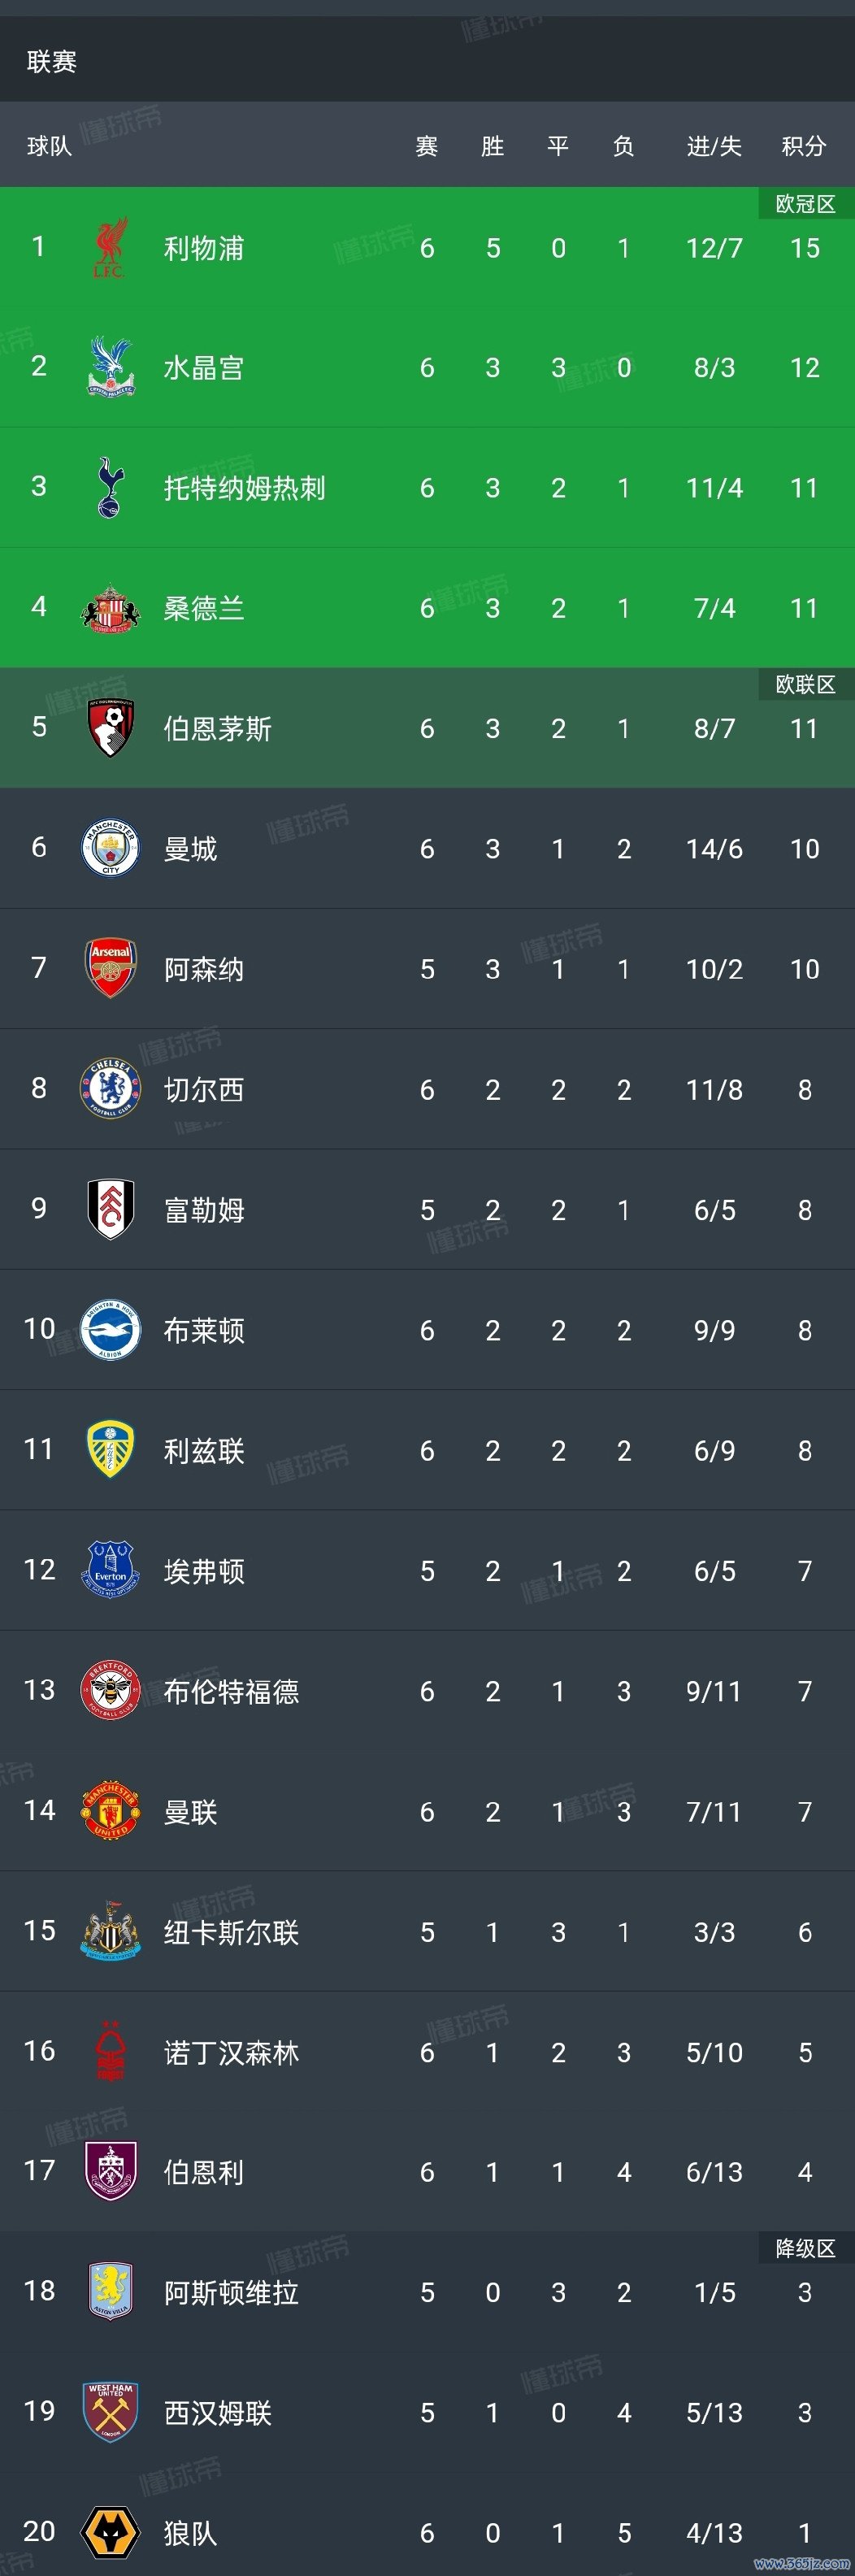Click the 积分 column header
Viewport: 855px width, 2576px height.
coord(804,146)
